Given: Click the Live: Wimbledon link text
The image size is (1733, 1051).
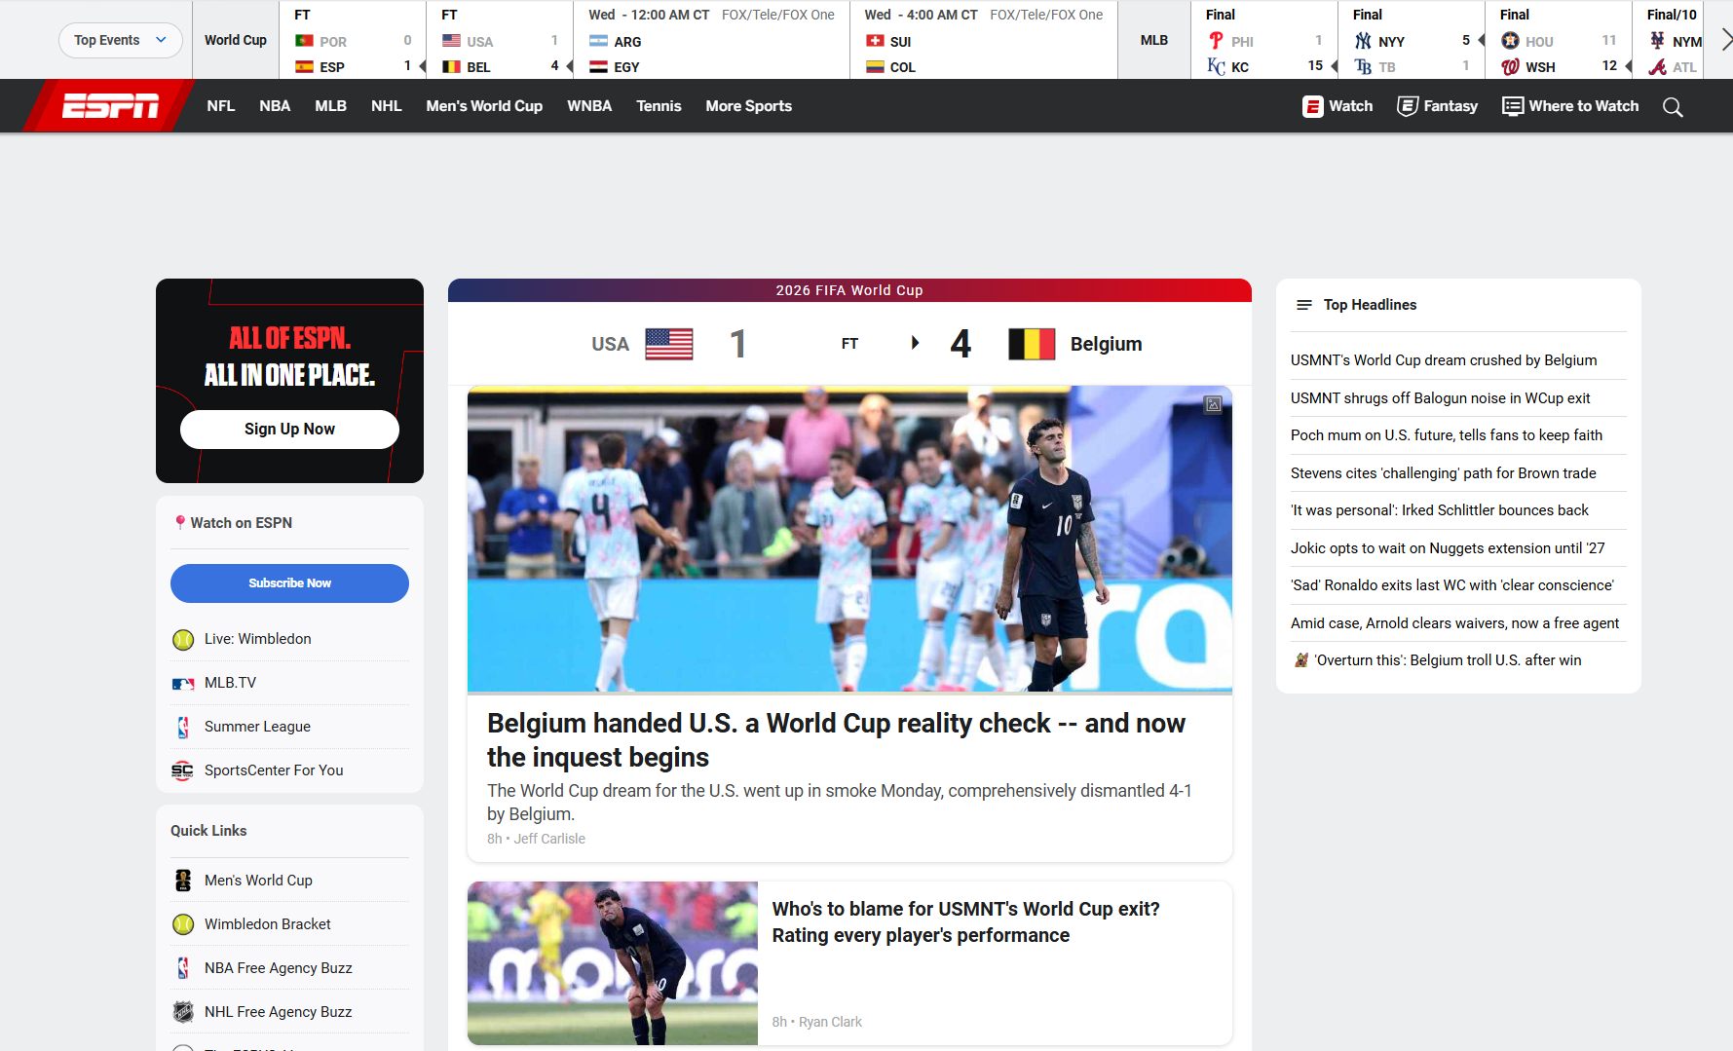Looking at the screenshot, I should (258, 639).
